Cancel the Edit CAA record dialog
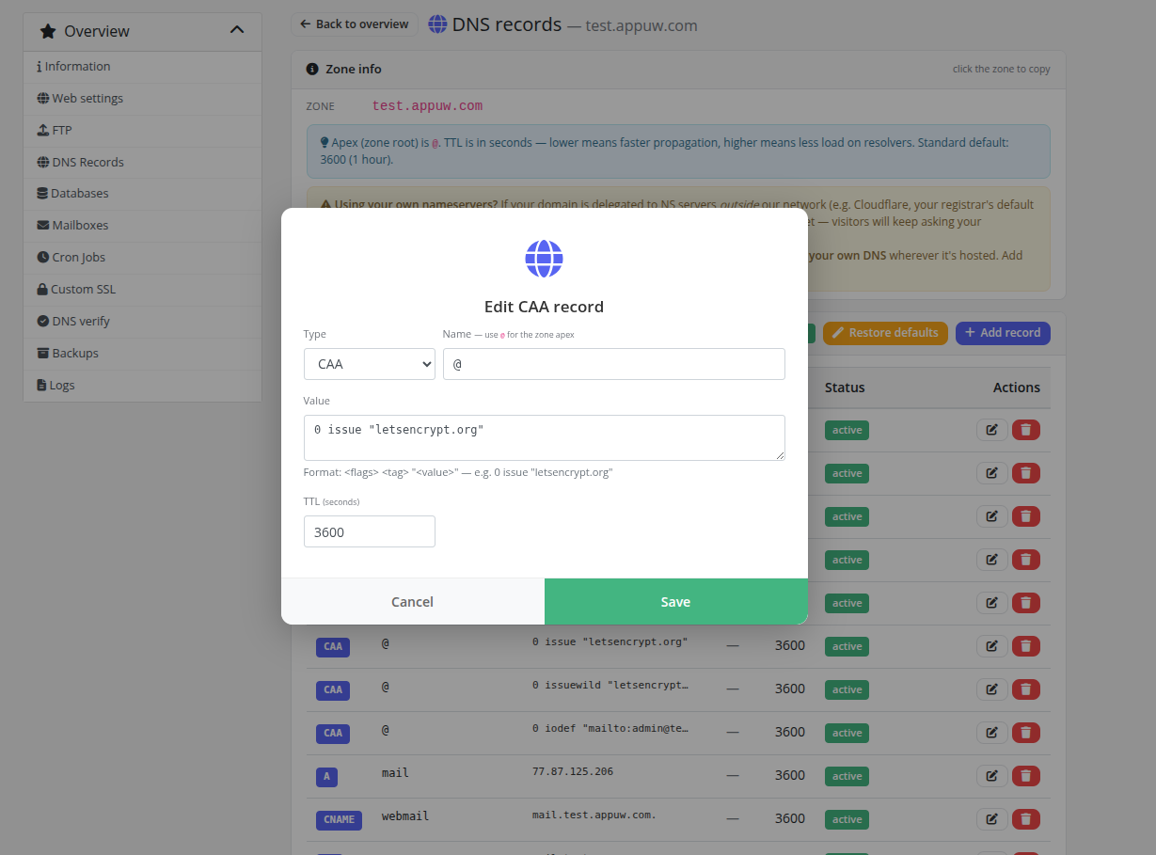 413,602
